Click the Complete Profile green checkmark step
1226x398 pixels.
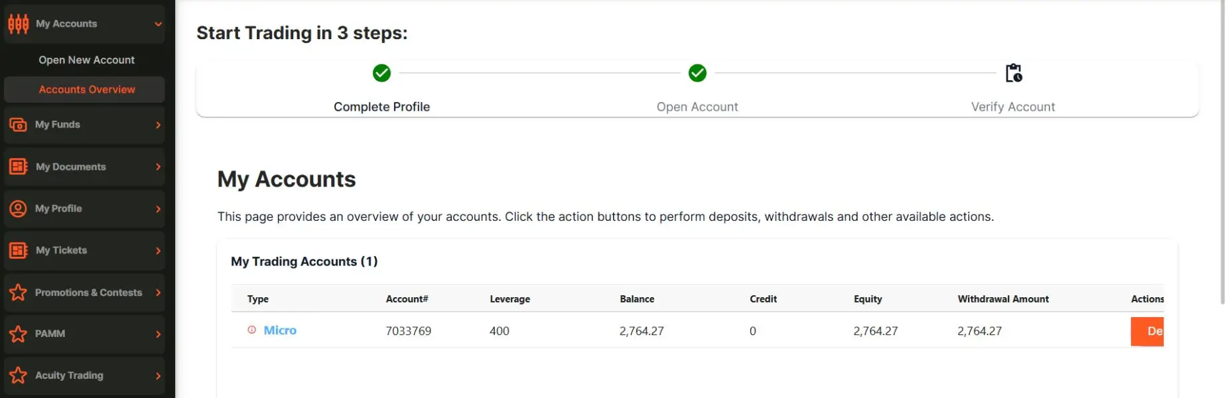pyautogui.click(x=381, y=73)
